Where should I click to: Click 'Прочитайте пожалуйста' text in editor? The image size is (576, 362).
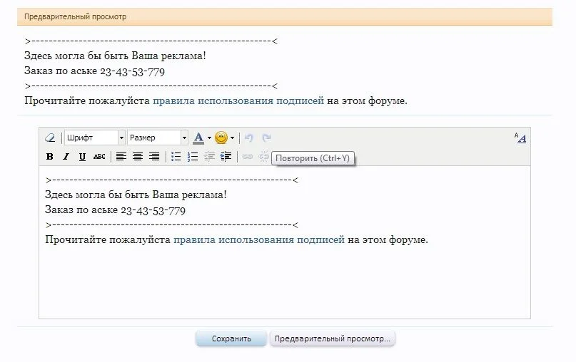coord(108,239)
